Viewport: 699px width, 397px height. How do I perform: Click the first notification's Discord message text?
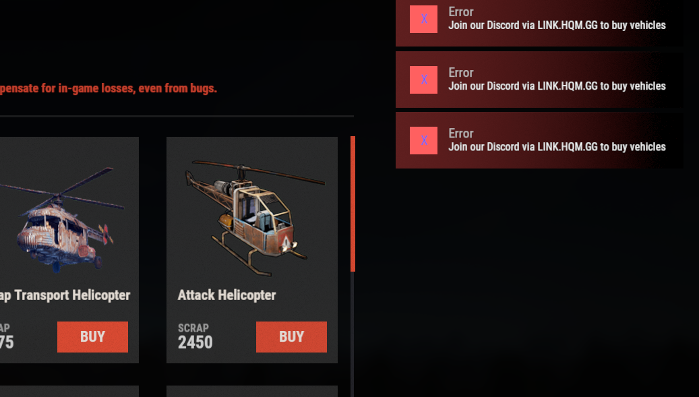click(x=557, y=26)
